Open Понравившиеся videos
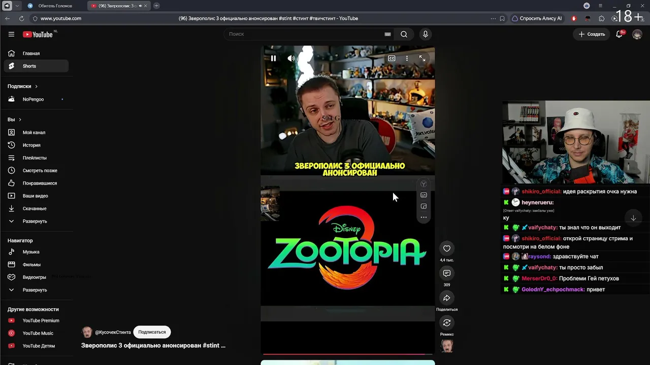The height and width of the screenshot is (365, 650). tap(36, 183)
